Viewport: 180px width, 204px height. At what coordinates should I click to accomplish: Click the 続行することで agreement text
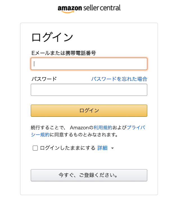pyautogui.click(x=47, y=127)
